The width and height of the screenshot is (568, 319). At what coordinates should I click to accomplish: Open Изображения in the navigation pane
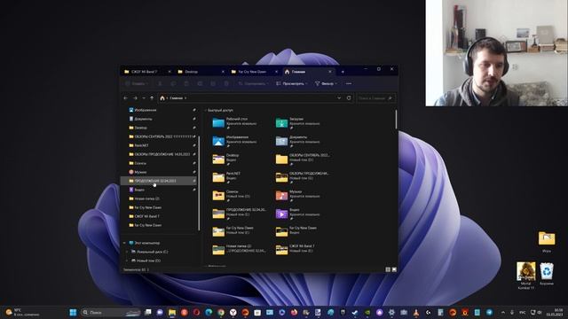click(146, 110)
